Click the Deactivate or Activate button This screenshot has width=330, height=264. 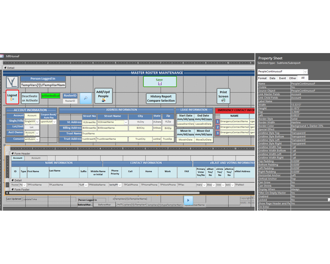coord(30,98)
